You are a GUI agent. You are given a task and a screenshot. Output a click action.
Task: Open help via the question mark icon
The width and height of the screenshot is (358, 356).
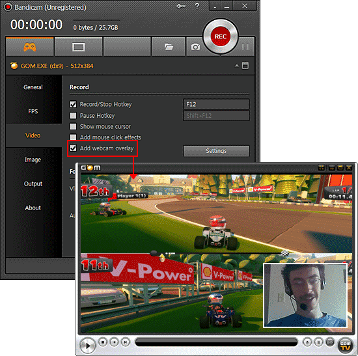pyautogui.click(x=197, y=6)
